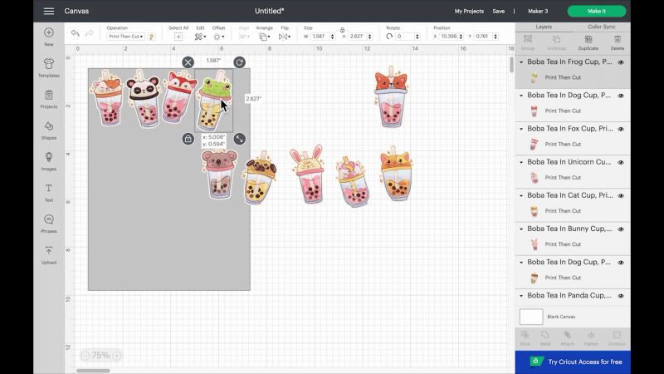Toggle size aspect ratio lock
The height and width of the screenshot is (374, 664).
pos(342,30)
